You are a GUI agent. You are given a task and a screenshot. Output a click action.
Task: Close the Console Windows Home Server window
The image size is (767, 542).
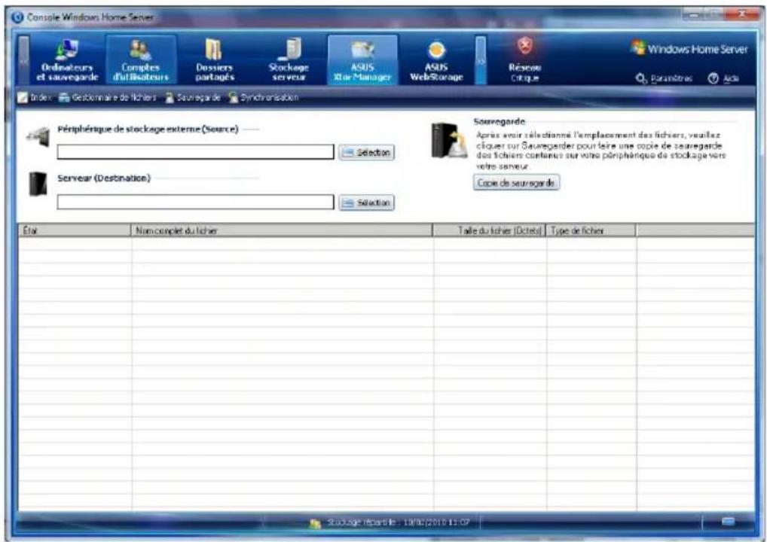[742, 14]
